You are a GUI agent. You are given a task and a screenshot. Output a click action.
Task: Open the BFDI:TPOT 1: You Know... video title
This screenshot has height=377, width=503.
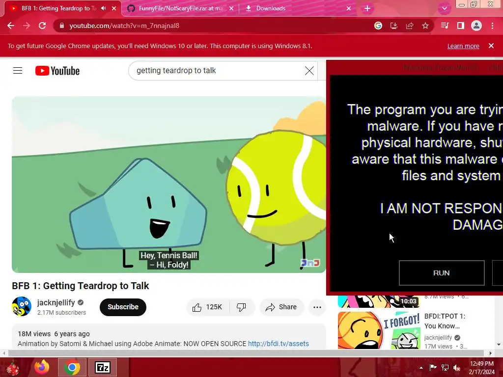445,321
